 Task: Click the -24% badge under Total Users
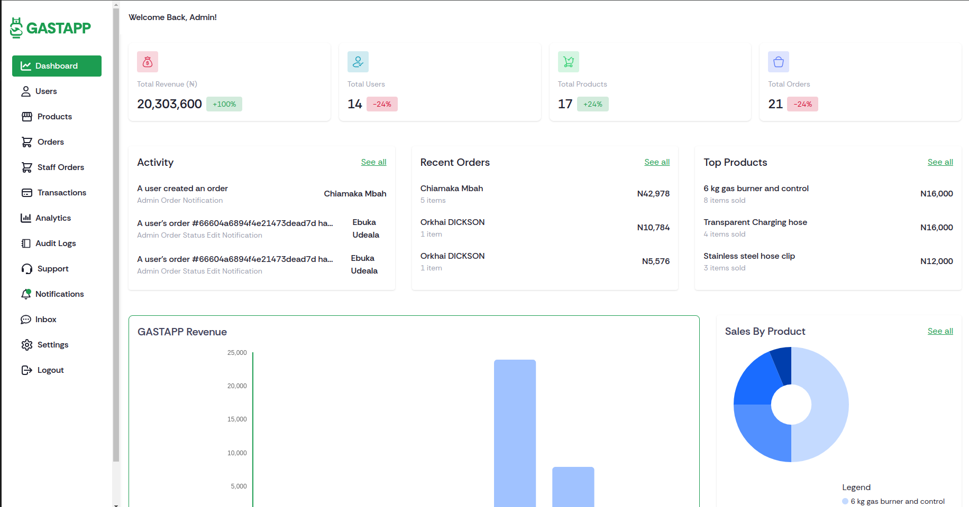(x=382, y=104)
